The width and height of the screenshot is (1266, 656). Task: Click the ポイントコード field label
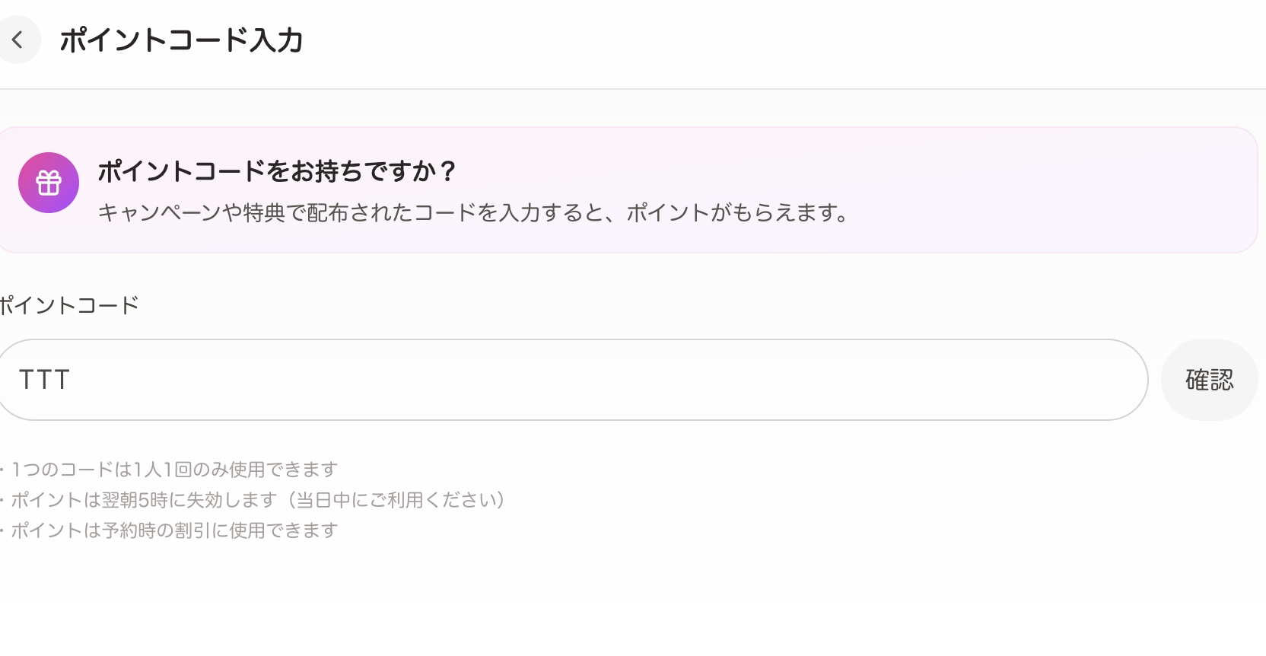(69, 306)
